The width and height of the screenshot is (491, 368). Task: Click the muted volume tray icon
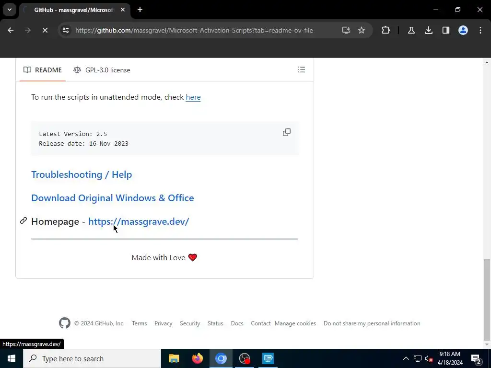click(429, 358)
